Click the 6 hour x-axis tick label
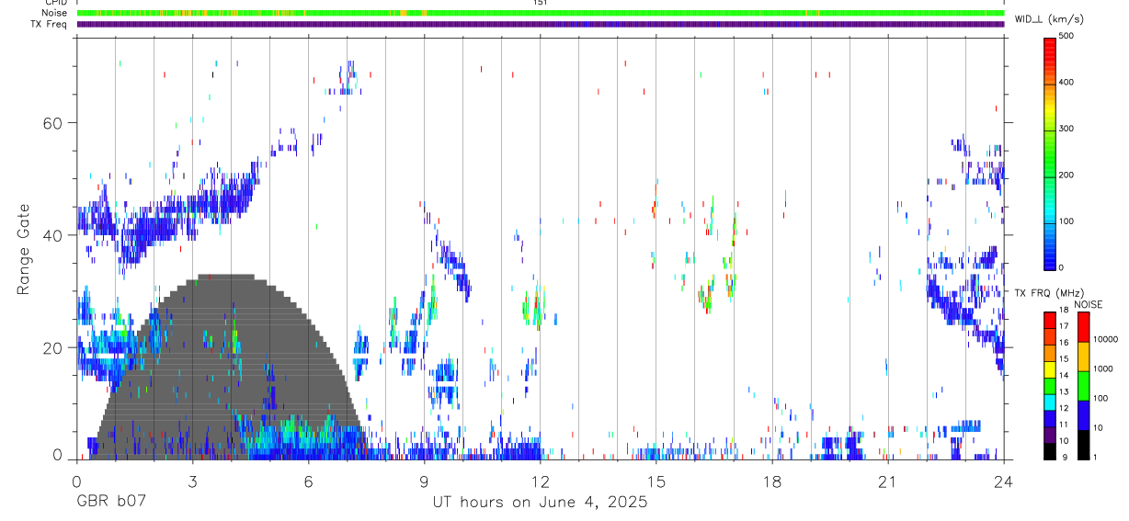1129x521 pixels. (x=308, y=481)
